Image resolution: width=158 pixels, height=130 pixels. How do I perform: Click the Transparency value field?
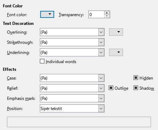click(96, 14)
